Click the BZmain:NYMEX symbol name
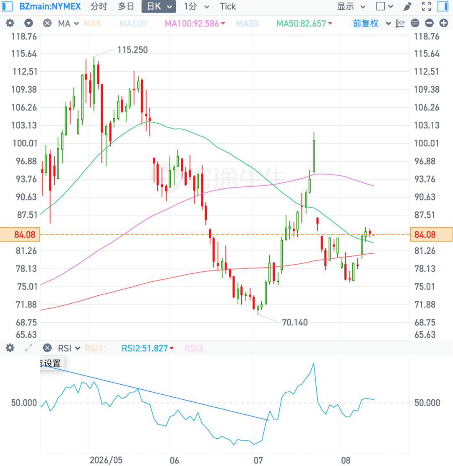This screenshot has height=466, width=453. click(x=50, y=6)
